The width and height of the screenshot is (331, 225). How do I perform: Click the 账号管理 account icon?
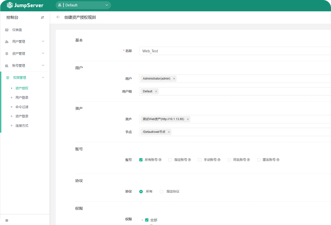[7, 66]
